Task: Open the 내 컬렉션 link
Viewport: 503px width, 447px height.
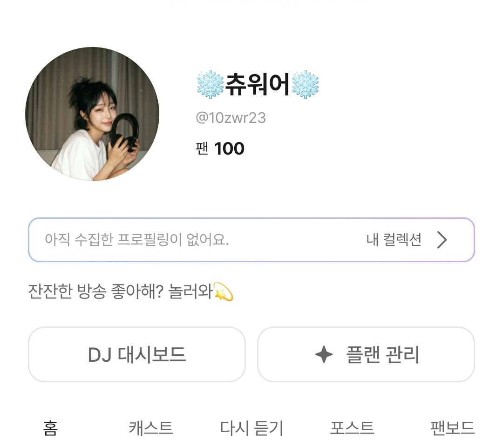Action: tap(394, 240)
